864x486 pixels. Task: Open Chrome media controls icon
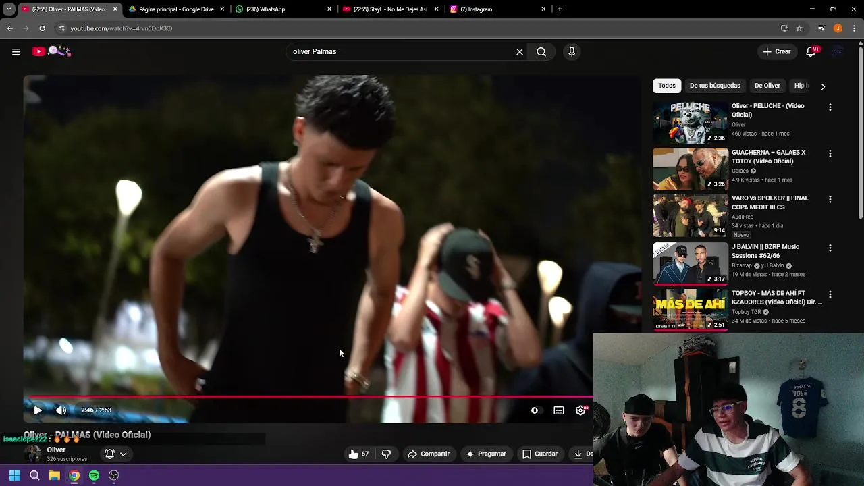pos(821,28)
